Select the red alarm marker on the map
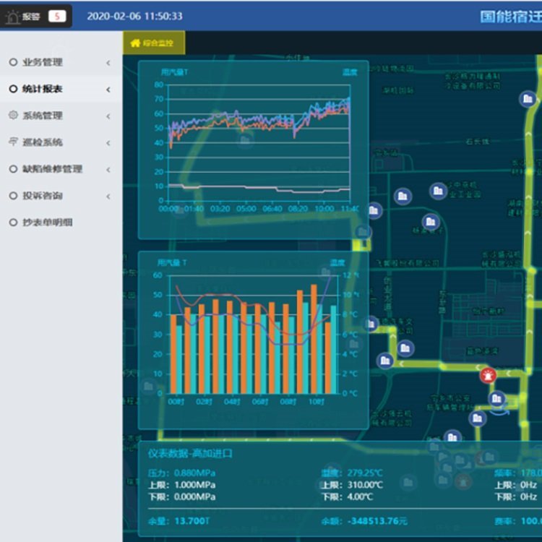 [489, 374]
